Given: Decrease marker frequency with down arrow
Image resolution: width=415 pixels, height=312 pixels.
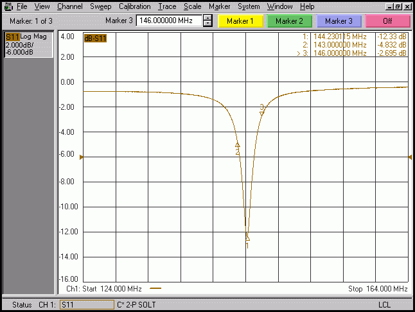Looking at the screenshot, I should click(x=207, y=24).
